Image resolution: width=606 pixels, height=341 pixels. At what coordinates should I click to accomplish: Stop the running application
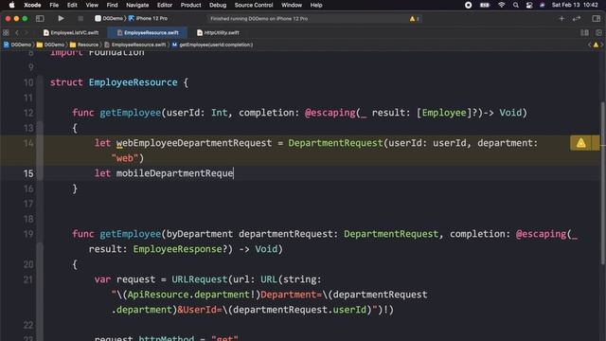coord(80,18)
